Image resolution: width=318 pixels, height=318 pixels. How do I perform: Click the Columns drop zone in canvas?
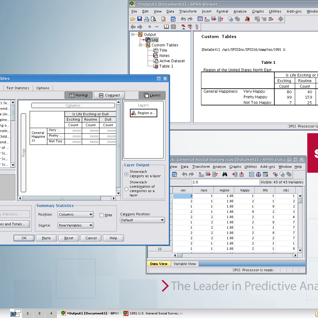(x=73, y=105)
